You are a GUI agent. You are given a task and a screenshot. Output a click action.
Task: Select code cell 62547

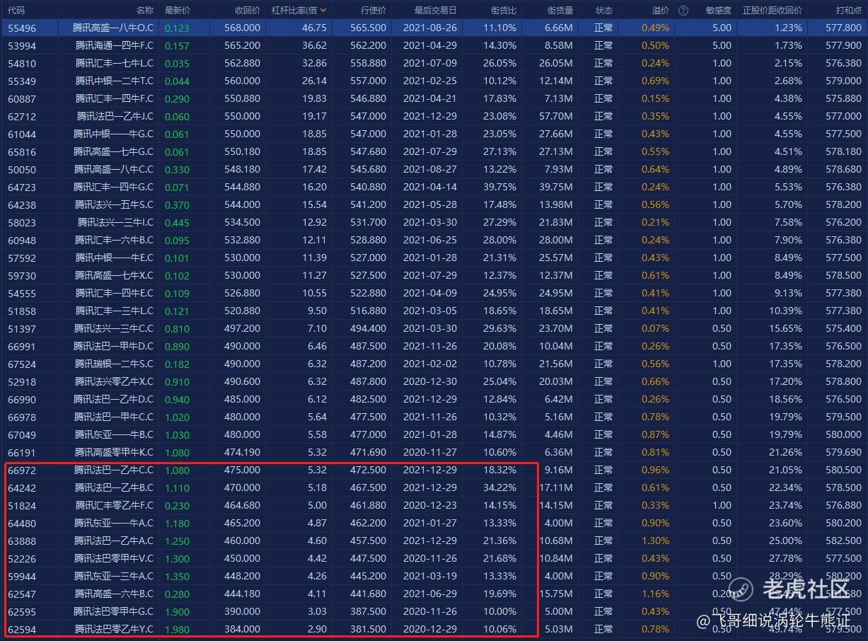click(x=22, y=594)
